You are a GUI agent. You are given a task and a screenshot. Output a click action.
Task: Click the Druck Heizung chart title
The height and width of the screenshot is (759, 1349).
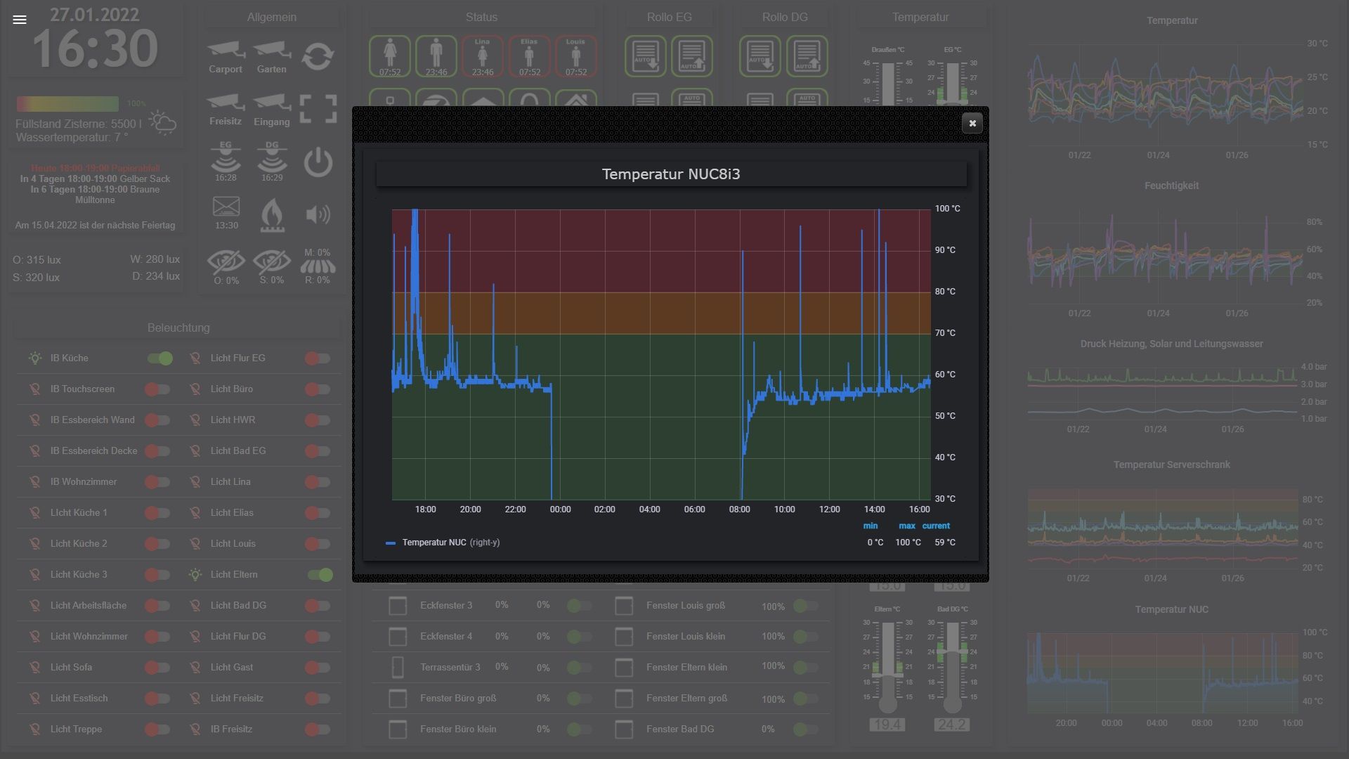click(x=1171, y=344)
